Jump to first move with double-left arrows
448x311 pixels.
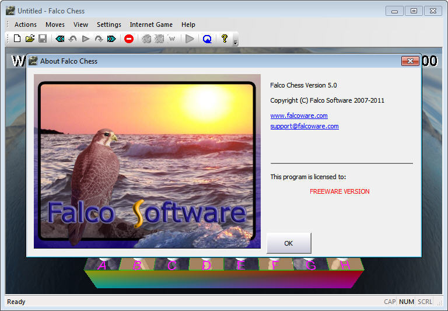click(60, 39)
